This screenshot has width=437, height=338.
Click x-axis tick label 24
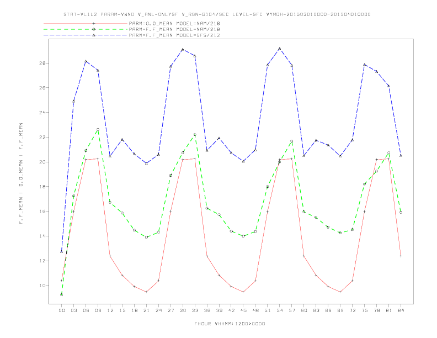click(x=158, y=310)
